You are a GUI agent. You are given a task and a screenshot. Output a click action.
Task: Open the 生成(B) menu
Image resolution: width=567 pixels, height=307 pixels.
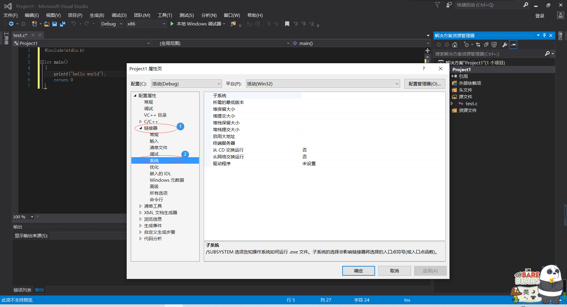tap(97, 15)
